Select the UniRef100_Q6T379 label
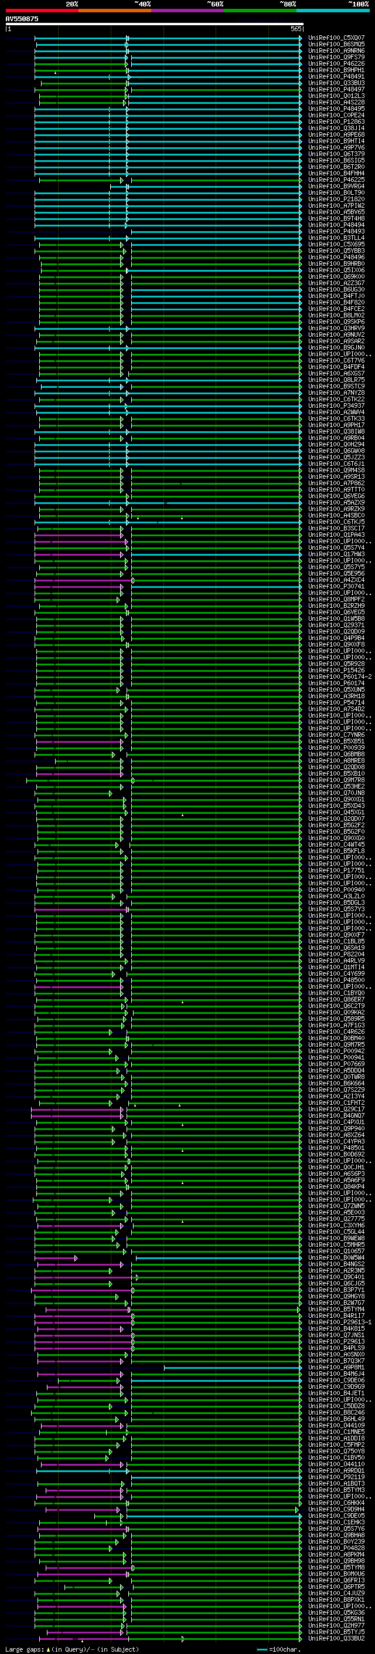The width and height of the screenshot is (375, 1654). (336, 154)
